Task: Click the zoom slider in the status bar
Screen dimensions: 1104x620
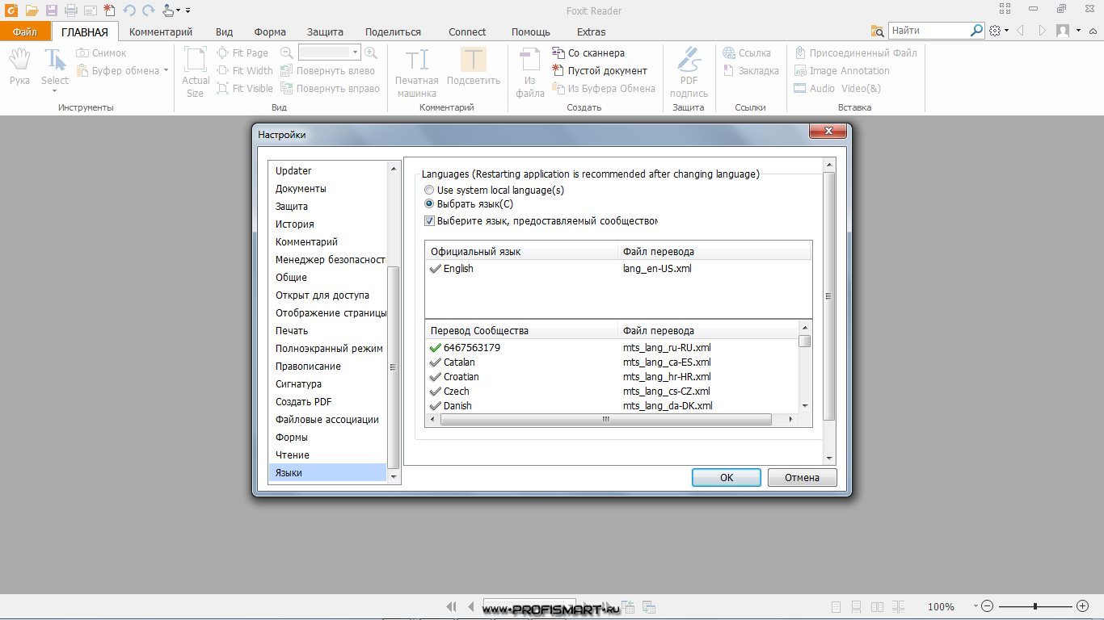Action: tap(1035, 605)
